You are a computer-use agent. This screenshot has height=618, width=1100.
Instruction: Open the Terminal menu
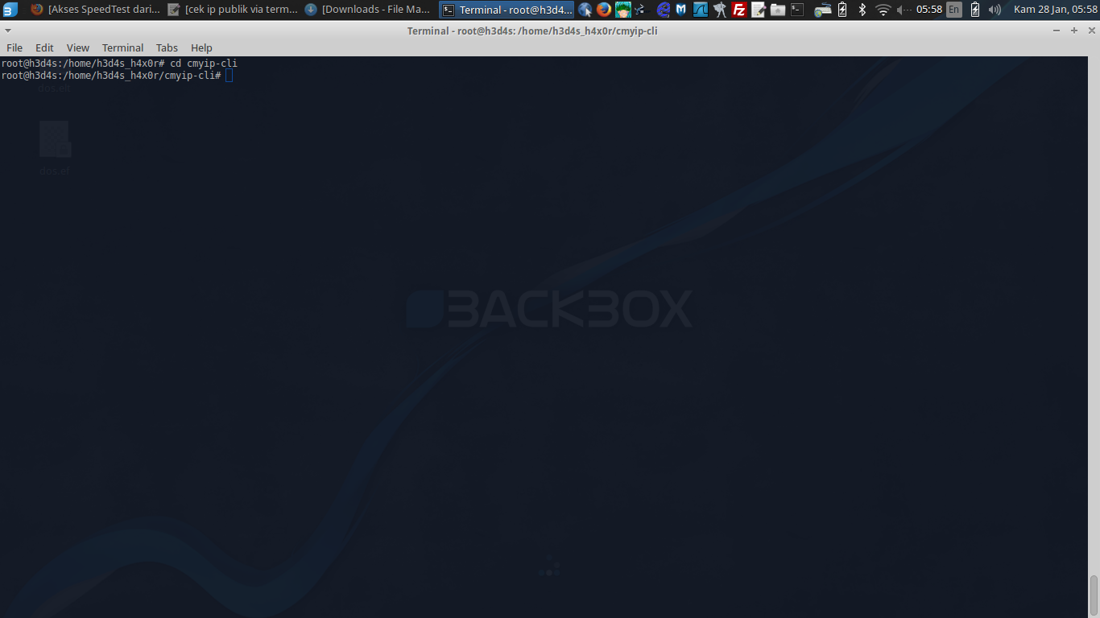[122, 47]
